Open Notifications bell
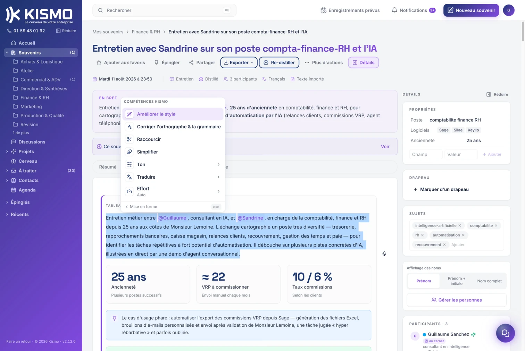The height and width of the screenshot is (351, 525). tap(413, 10)
